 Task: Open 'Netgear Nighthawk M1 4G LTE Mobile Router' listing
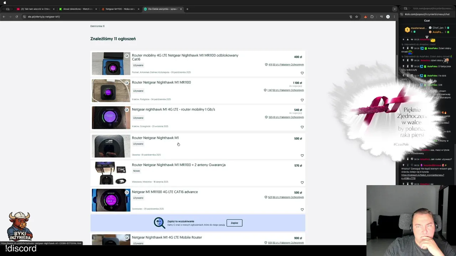(x=167, y=238)
